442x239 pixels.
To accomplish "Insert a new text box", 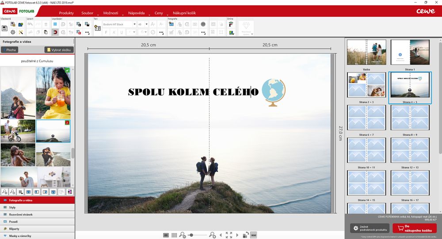I will pyautogui.click(x=98, y=28).
